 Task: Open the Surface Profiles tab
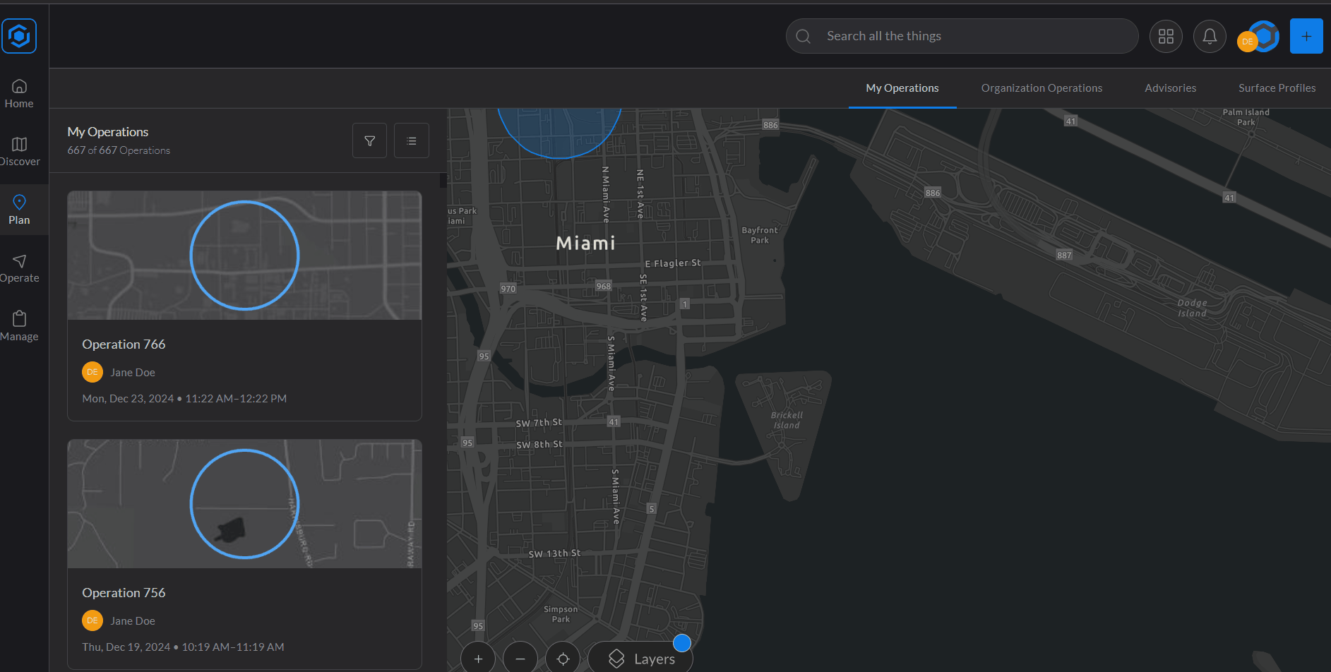[1277, 88]
